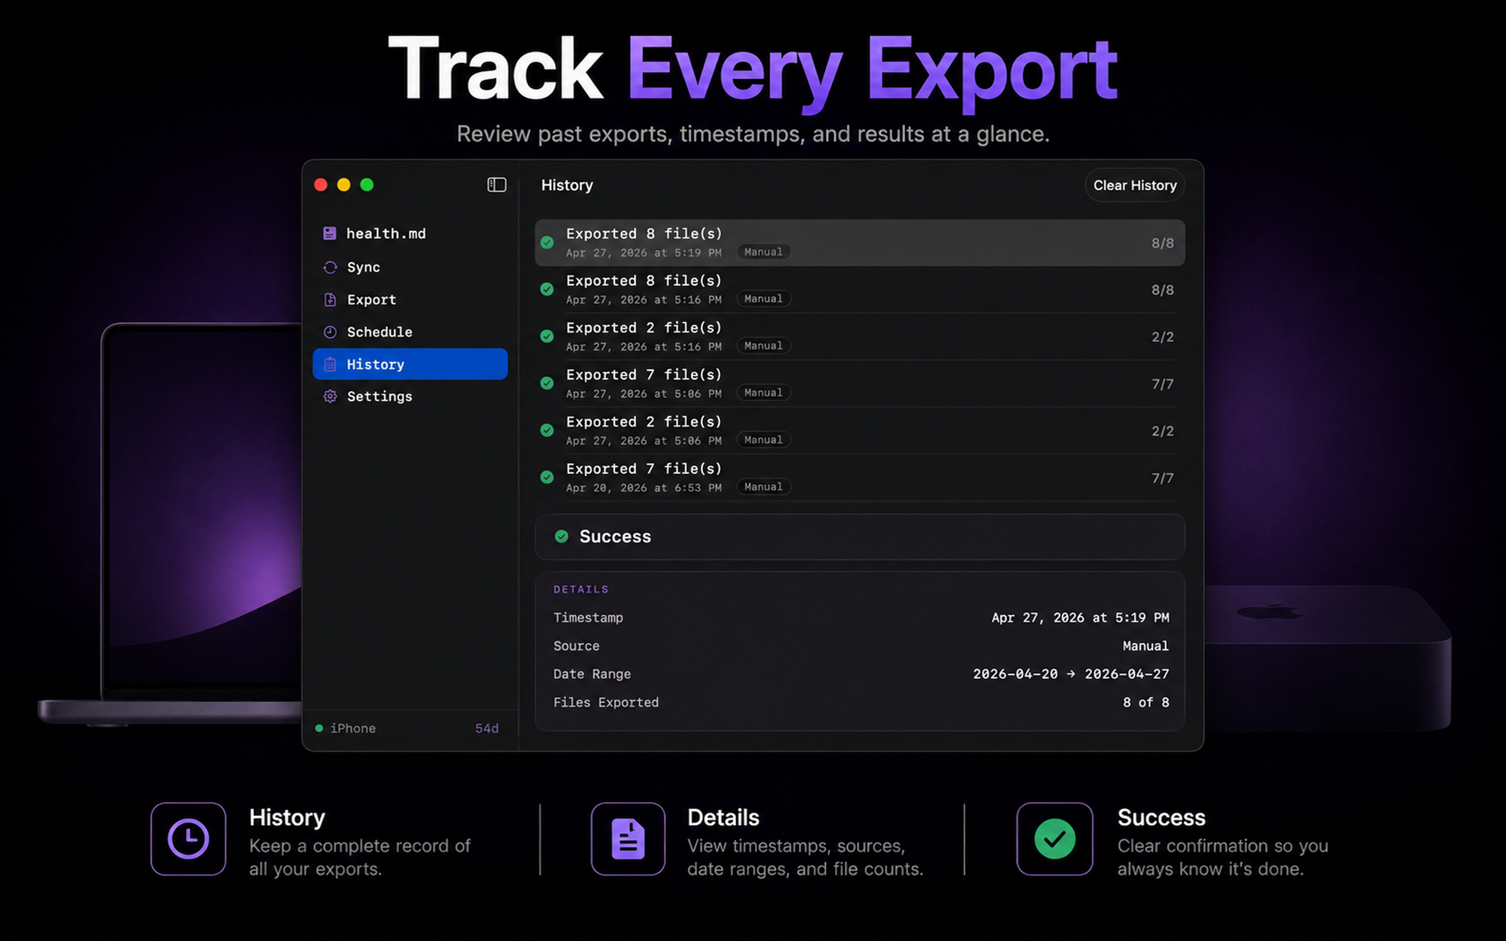Click the '54d' indicator in sidebar footer
The height and width of the screenshot is (941, 1506).
click(487, 728)
